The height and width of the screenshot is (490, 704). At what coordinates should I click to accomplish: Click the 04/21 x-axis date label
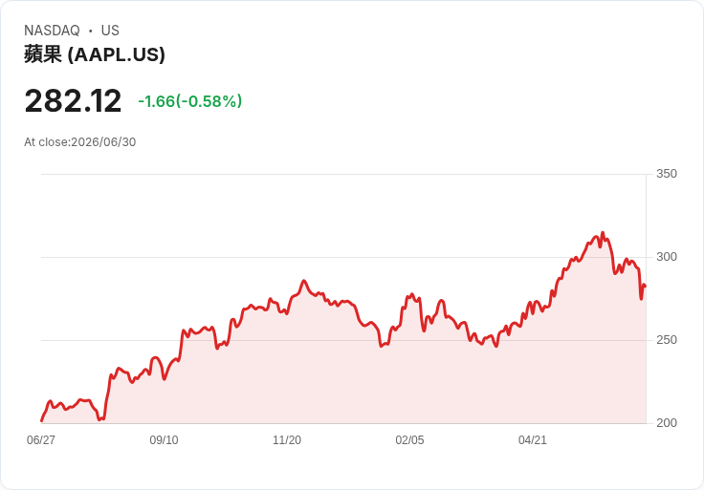(533, 440)
